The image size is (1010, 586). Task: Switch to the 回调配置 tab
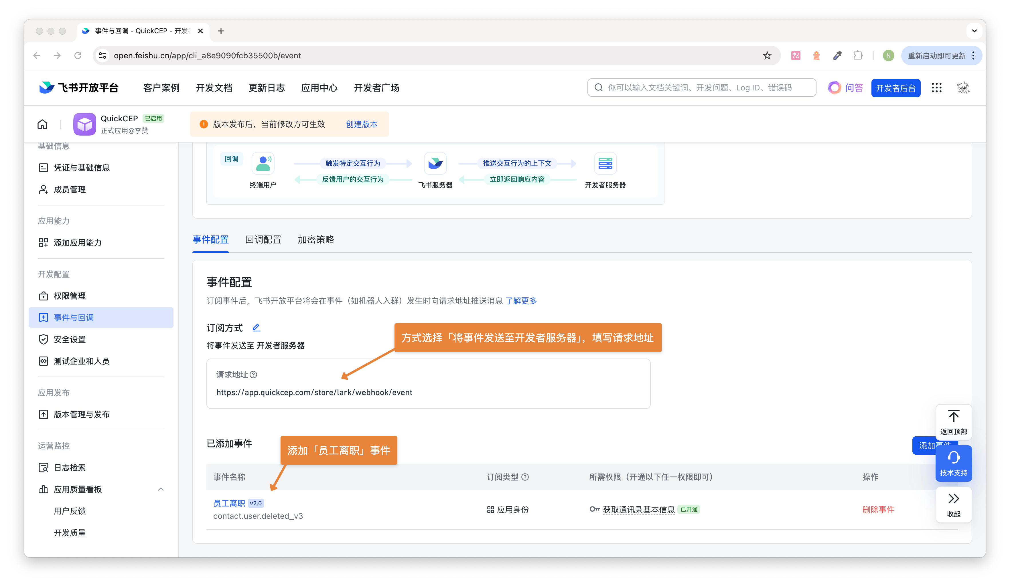263,239
